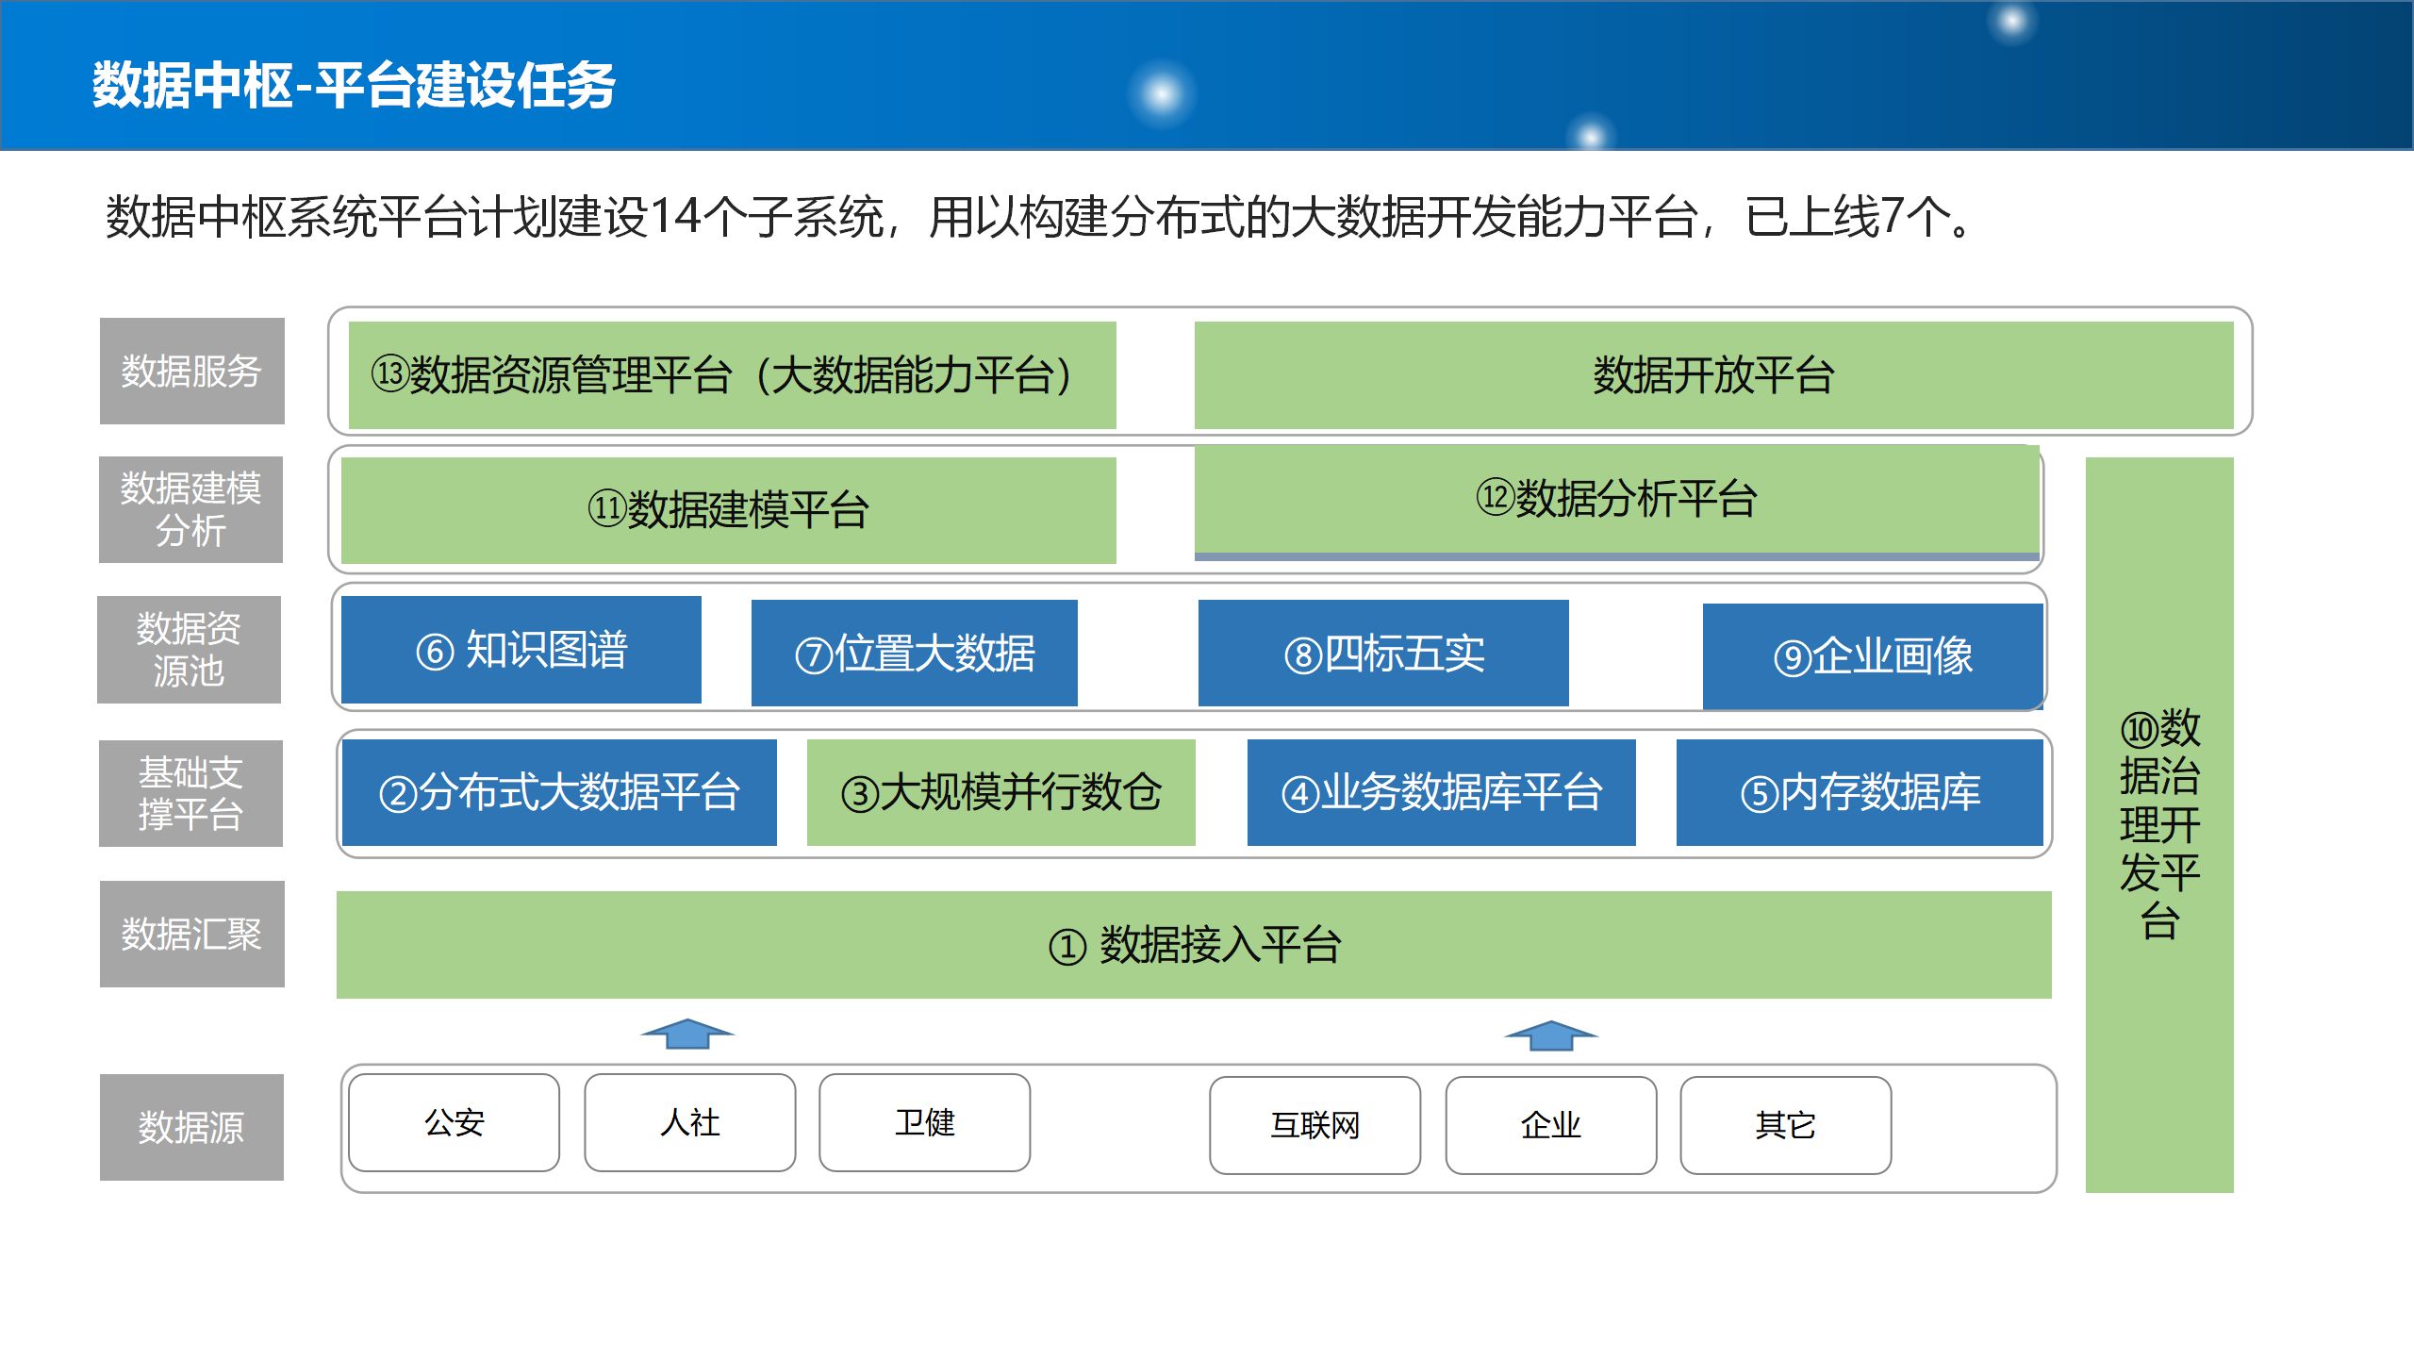
Task: Select the ⑦位置大数据 block
Action: pos(915,653)
